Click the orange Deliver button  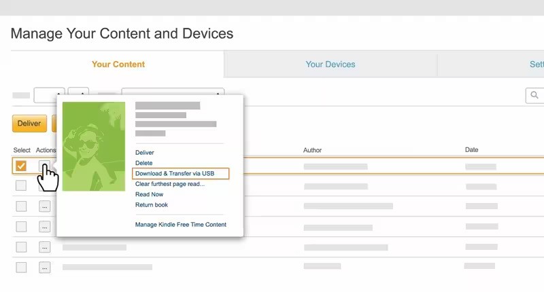click(x=29, y=124)
